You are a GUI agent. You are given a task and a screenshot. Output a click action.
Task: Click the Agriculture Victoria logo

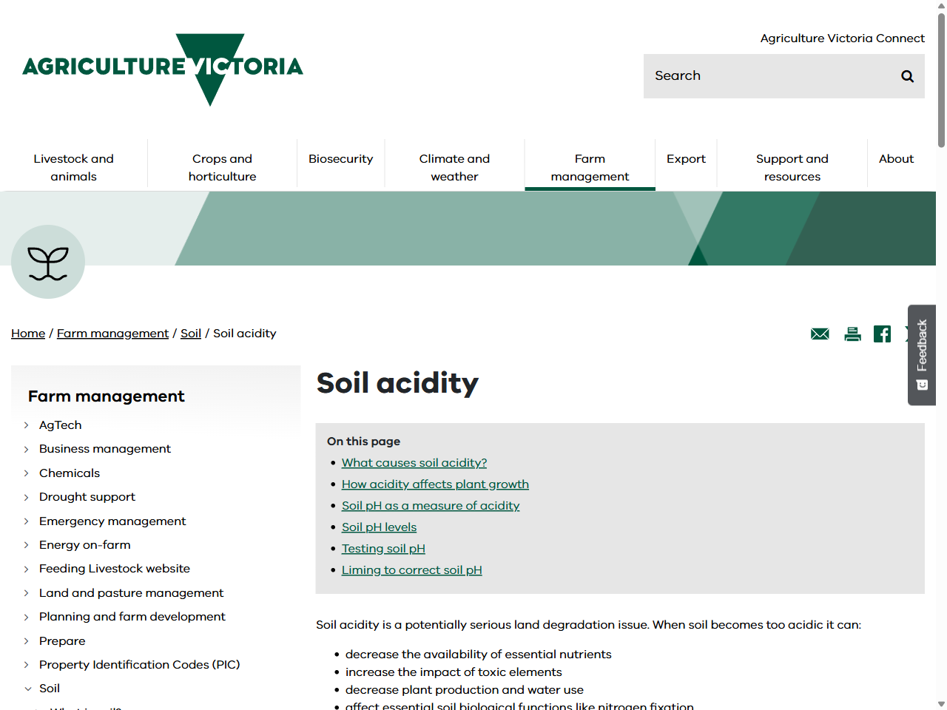pos(163,70)
